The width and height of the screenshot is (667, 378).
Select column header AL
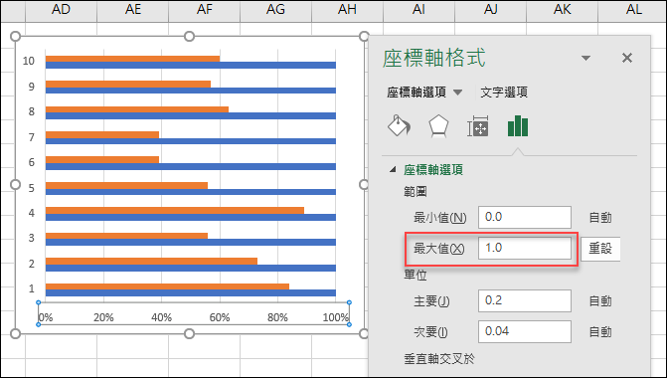click(x=632, y=10)
